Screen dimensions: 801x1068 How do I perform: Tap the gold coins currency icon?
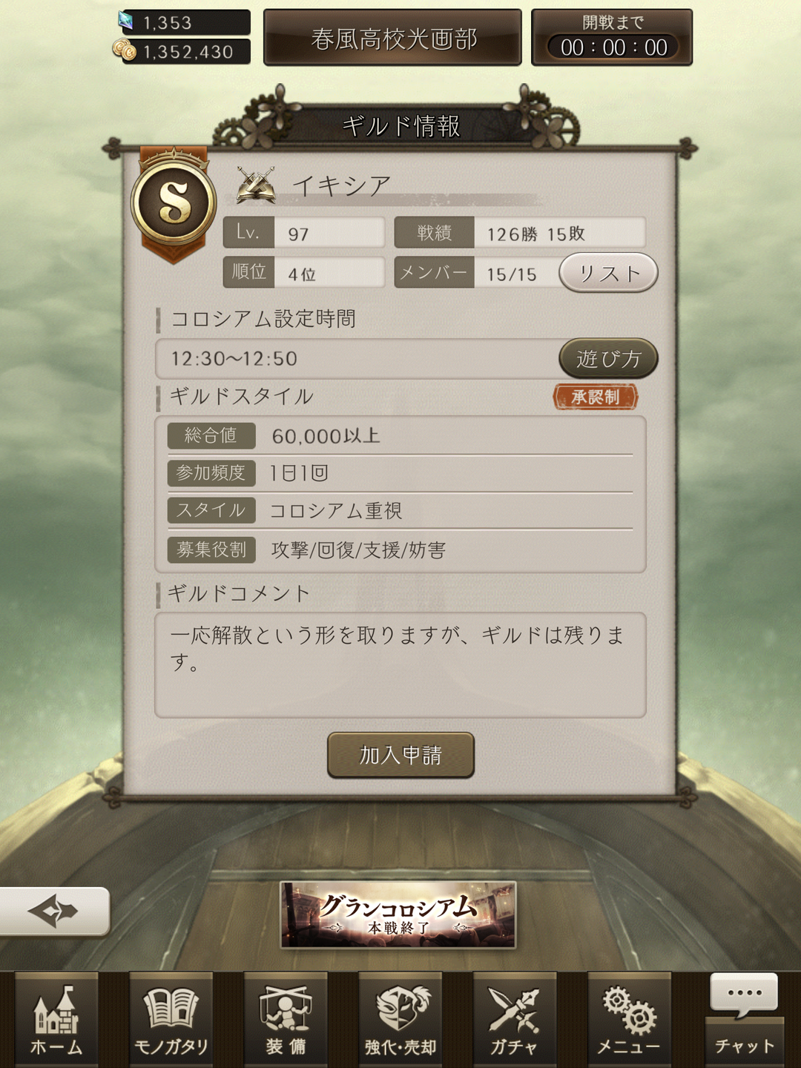125,50
